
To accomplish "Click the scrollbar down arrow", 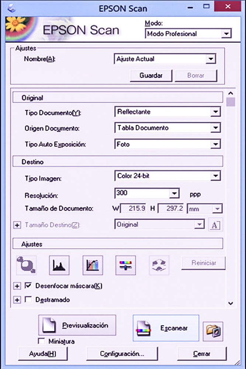I will (x=231, y=303).
